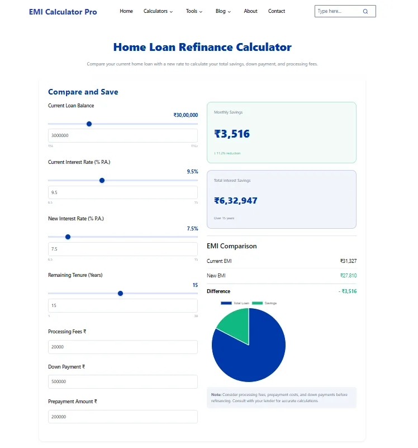Viewport: 418px width, 448px height.
Task: Select the Processing Fees input field
Action: (x=122, y=347)
